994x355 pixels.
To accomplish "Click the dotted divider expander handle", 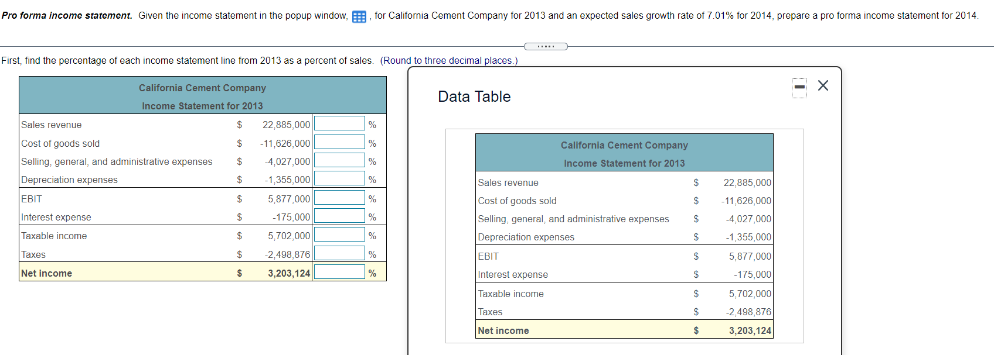I will pos(546,46).
